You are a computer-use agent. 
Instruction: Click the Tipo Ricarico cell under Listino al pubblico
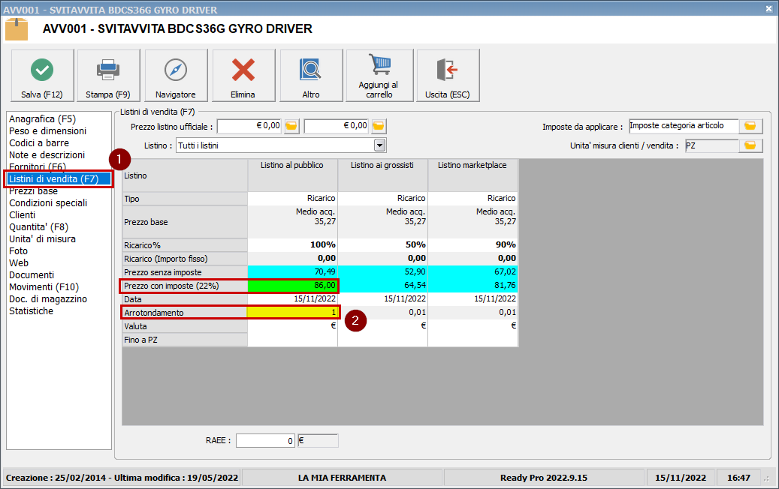pos(293,199)
